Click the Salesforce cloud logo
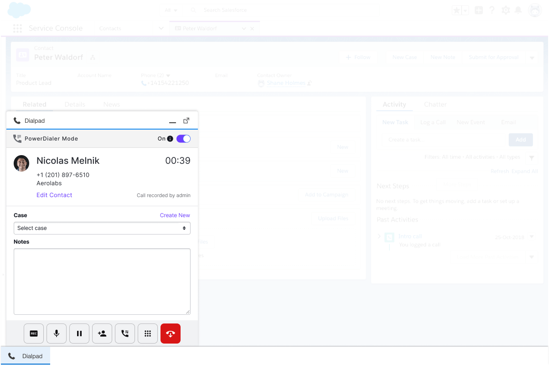Screen dimensions: 549x365 [19, 10]
